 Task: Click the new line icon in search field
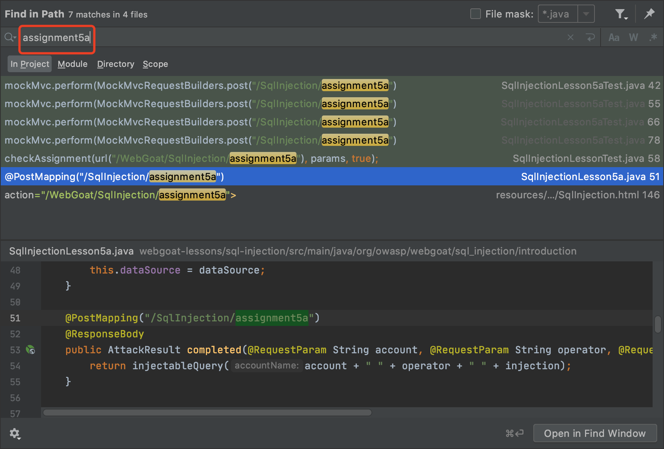(590, 37)
